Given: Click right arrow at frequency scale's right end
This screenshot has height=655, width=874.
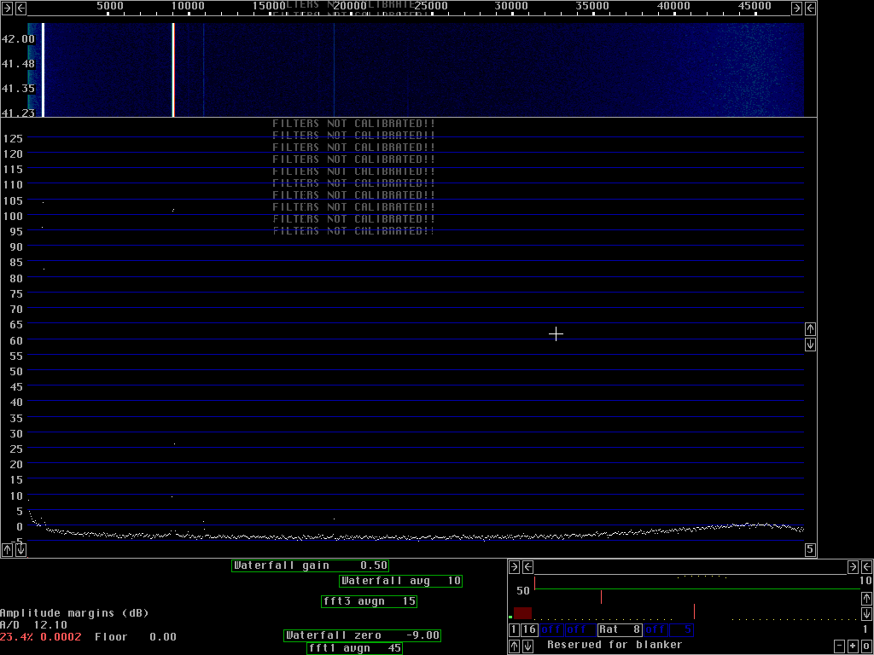Looking at the screenshot, I should 796,8.
